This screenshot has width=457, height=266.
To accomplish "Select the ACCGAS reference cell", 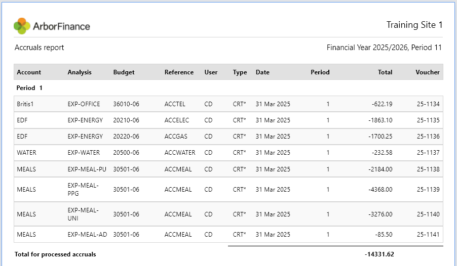I will tap(176, 137).
